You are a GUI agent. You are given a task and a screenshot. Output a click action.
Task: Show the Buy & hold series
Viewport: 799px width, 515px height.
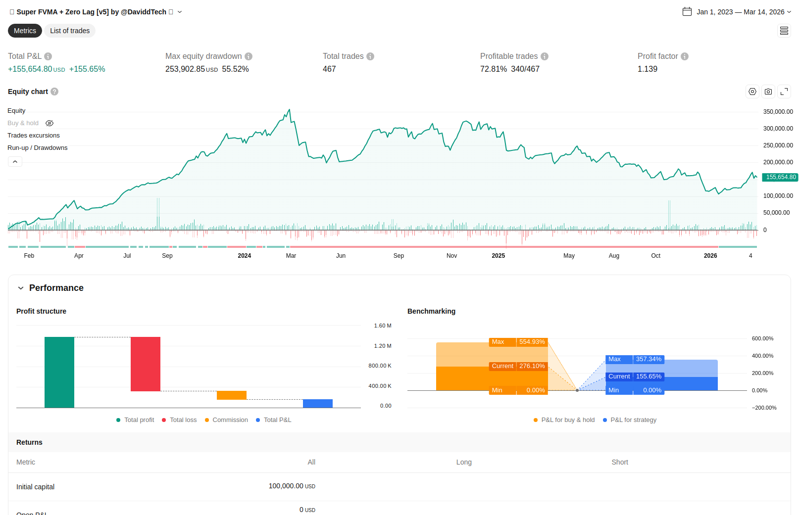50,123
